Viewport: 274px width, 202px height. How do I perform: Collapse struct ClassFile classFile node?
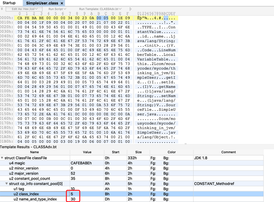coord(2,158)
